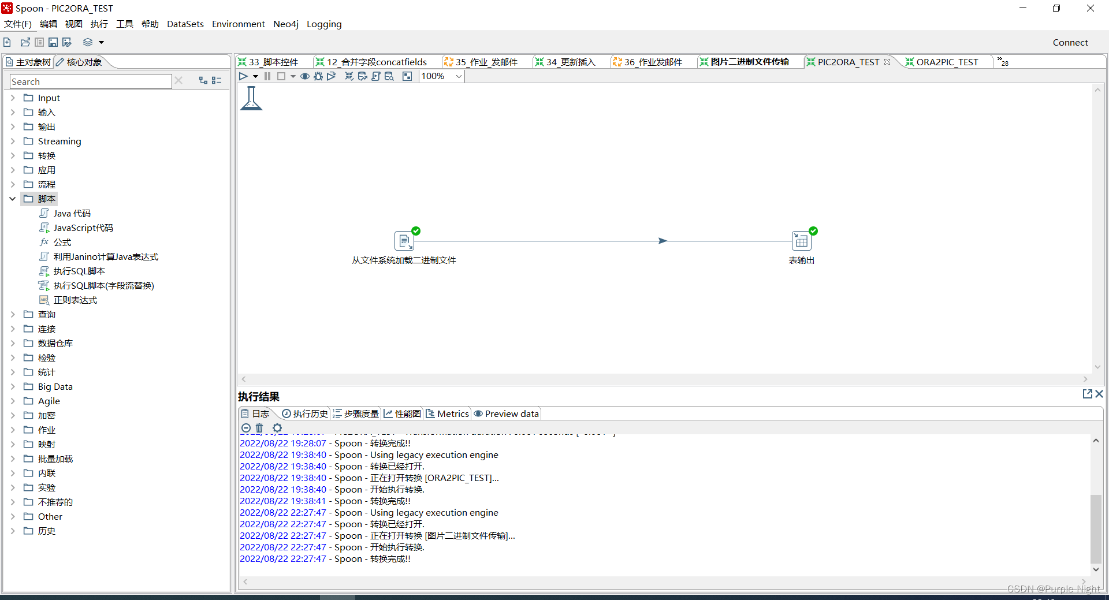Pause the running transformation
The image size is (1109, 600).
point(267,76)
